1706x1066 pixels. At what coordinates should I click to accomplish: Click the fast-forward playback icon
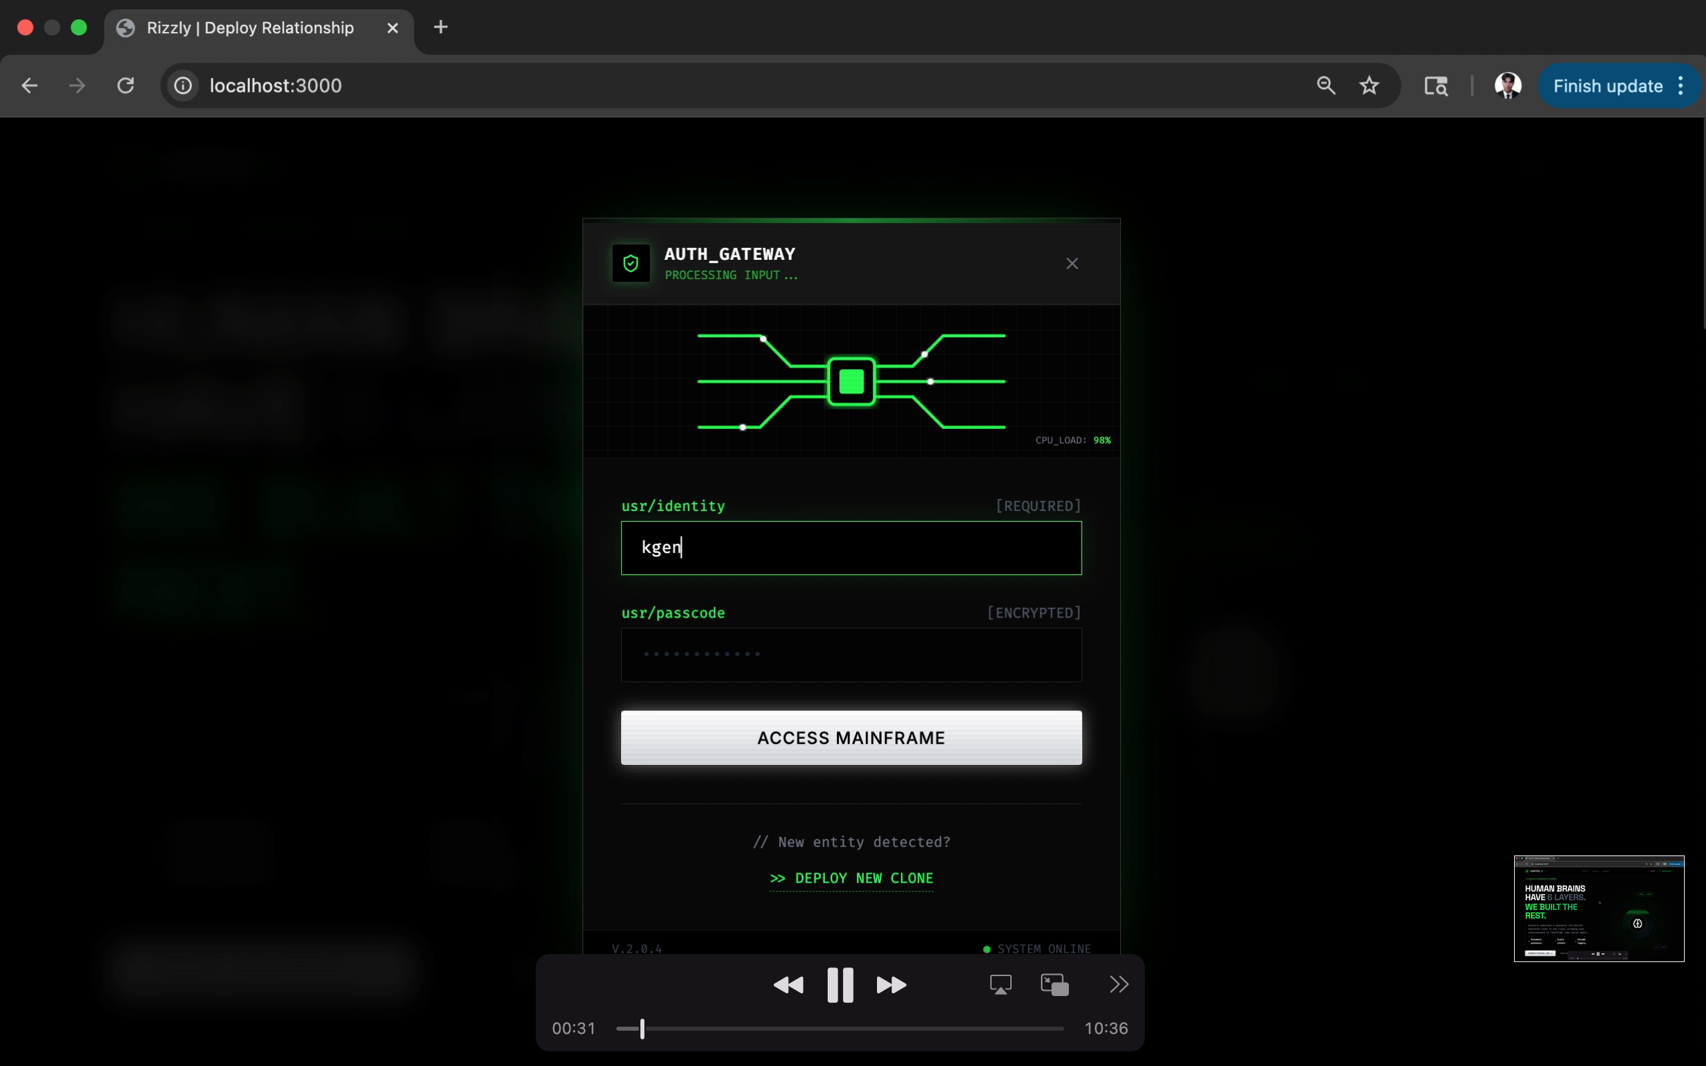(x=891, y=985)
